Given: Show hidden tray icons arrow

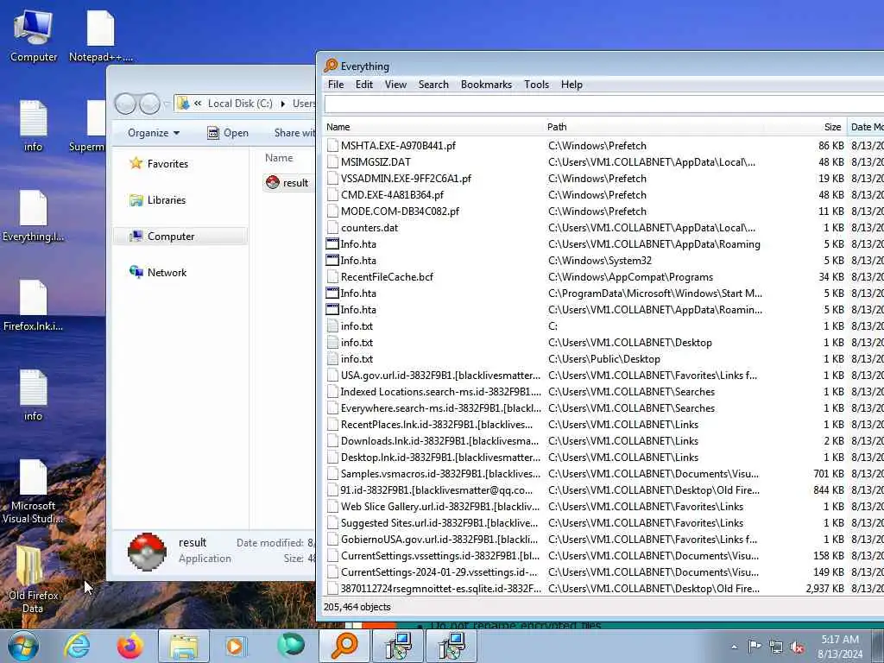Looking at the screenshot, I should pyautogui.click(x=734, y=647).
